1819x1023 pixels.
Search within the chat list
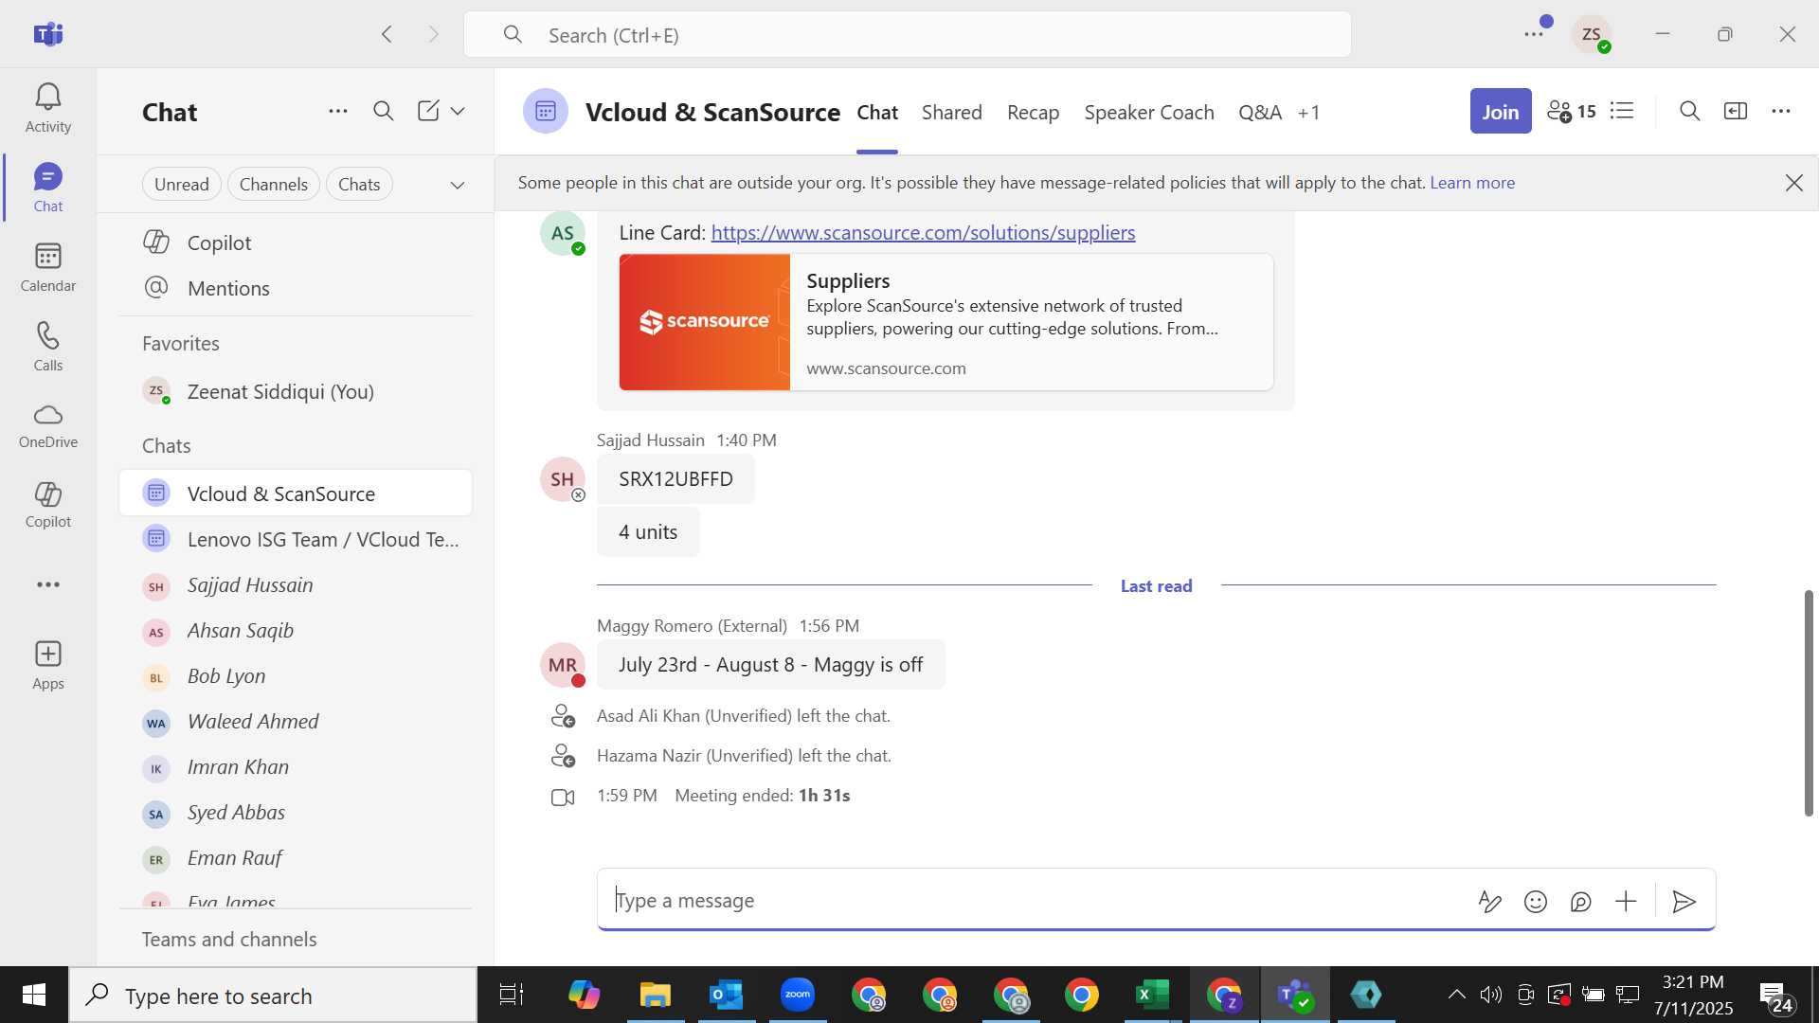[384, 112]
